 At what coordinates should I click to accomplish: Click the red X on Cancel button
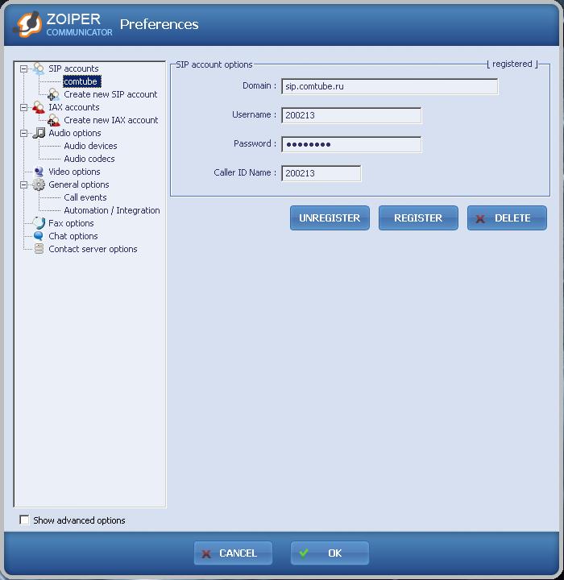[206, 553]
